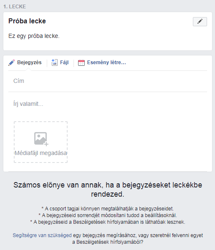The image size is (215, 250).
Task: Open the Segítségre van szükséged link
Action: [x=42, y=235]
